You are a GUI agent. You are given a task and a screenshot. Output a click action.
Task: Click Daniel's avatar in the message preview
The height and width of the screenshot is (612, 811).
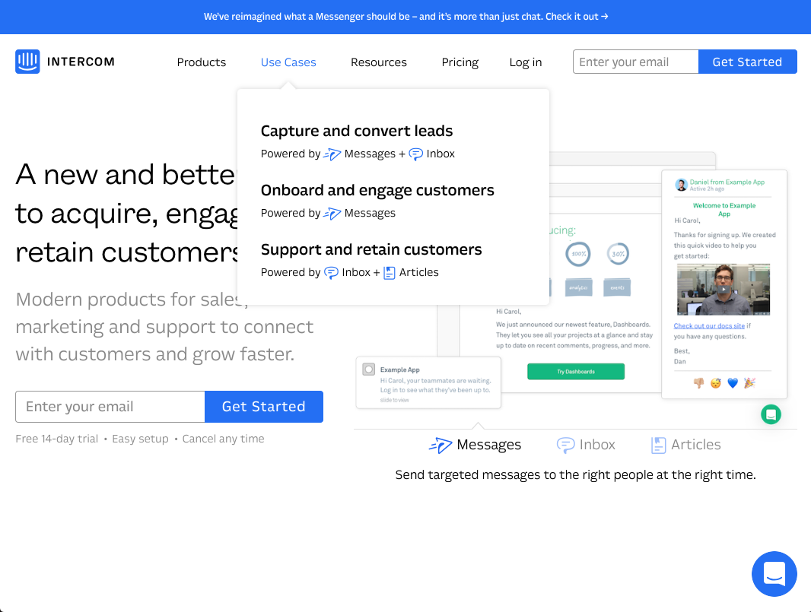point(681,185)
